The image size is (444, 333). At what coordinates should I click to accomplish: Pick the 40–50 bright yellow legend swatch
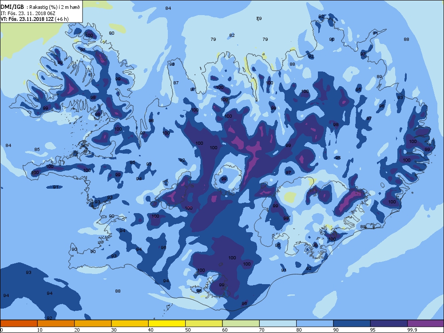click(167, 323)
